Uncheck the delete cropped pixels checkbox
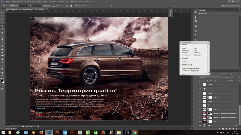This screenshot has width=241, height=135. pos(76,5)
